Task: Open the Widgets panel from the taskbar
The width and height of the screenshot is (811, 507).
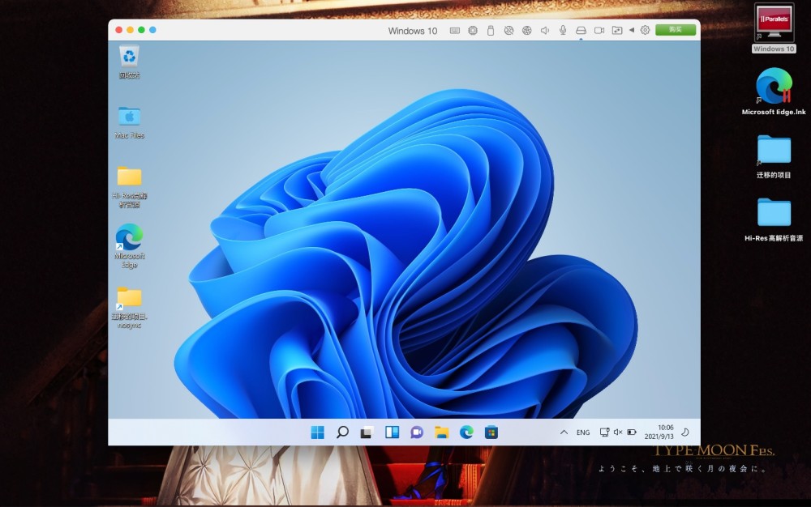Action: coord(392,432)
